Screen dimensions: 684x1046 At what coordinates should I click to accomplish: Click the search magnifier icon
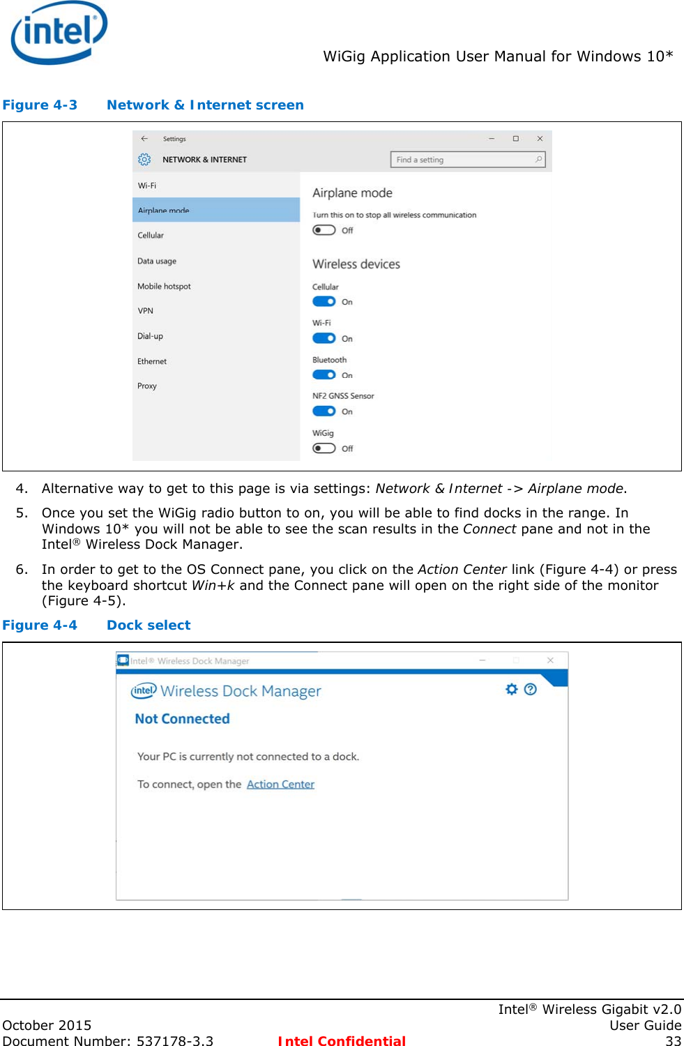(x=538, y=160)
